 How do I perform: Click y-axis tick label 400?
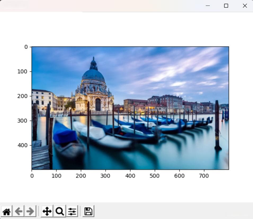coord(23,145)
